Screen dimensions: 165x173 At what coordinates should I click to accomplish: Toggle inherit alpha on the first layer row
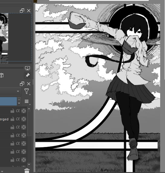pyautogui.click(x=18, y=111)
